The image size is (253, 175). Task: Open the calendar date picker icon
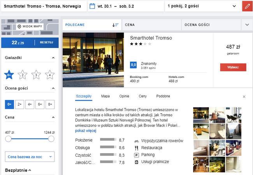[92, 6]
